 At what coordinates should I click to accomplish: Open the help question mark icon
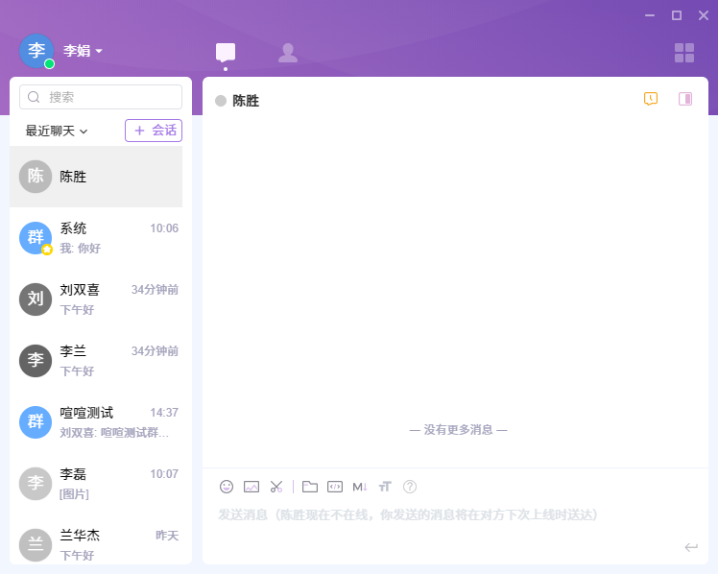click(x=410, y=487)
